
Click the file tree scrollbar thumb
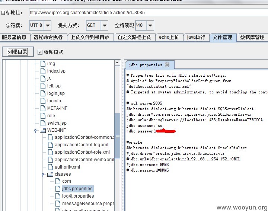[x=117, y=136]
